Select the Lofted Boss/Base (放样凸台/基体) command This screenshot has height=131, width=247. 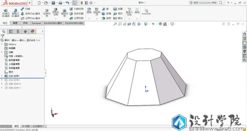pos(31,14)
